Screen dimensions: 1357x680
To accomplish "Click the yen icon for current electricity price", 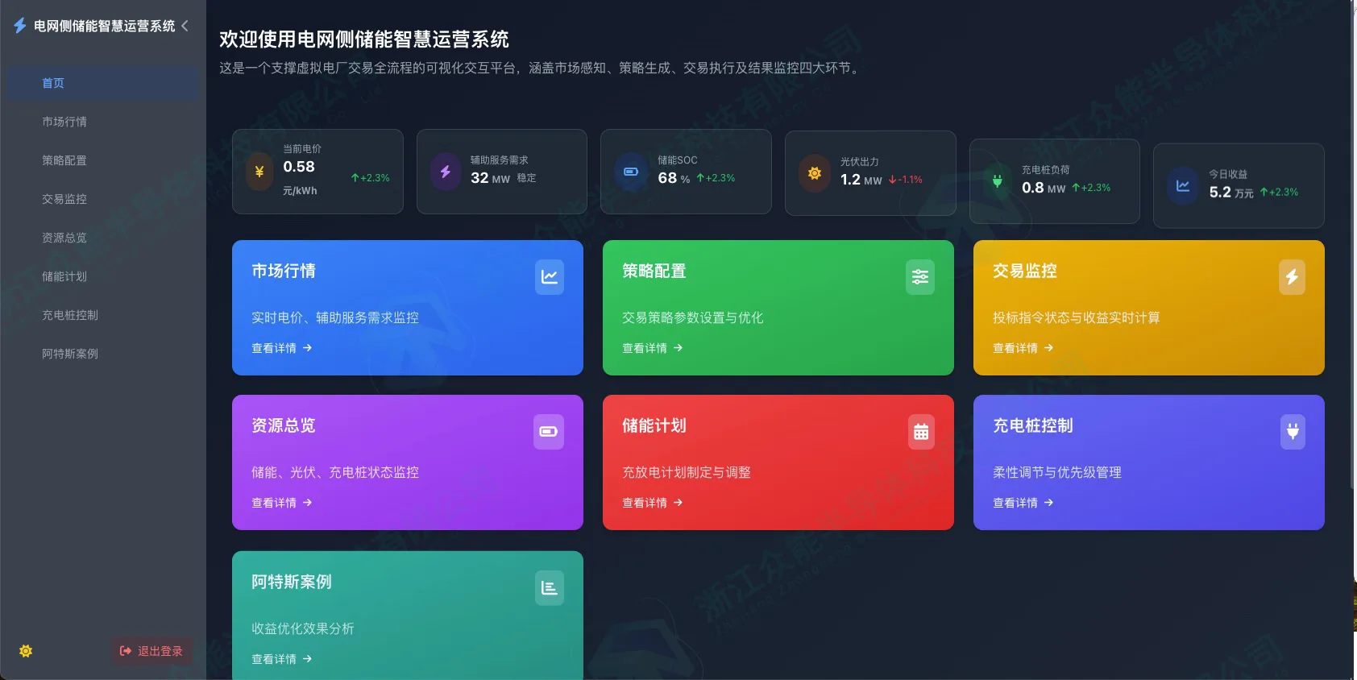I will [x=259, y=172].
